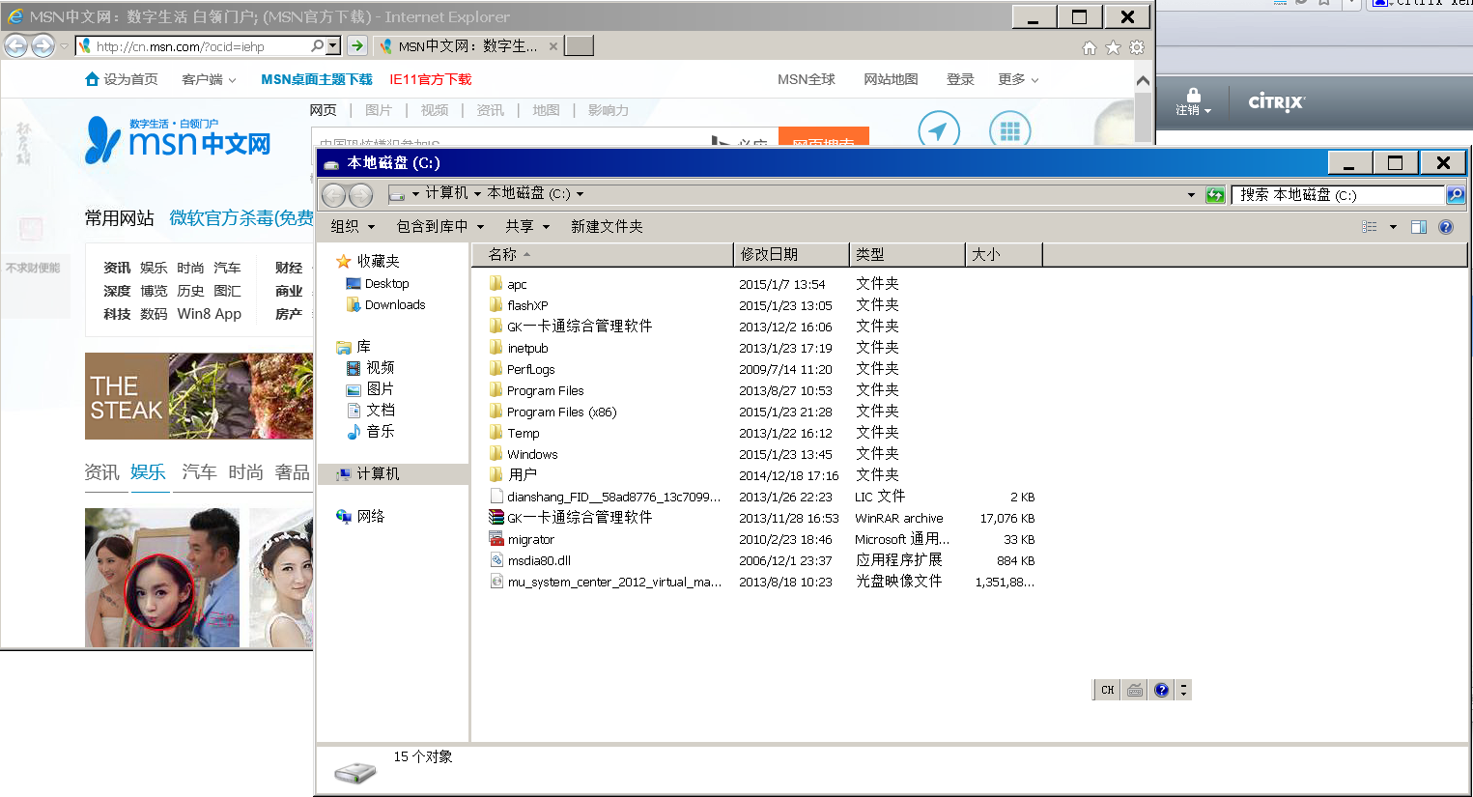This screenshot has width=1473, height=797.
Task: Open the view options dropdown arrow
Action: click(1393, 227)
